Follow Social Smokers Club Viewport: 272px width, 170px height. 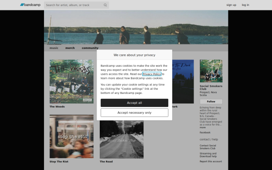[211, 102]
